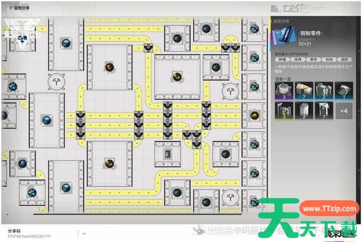Select the relay tower on the bottom belt row
Screen dimensions: 362x242
pos(230,197)
